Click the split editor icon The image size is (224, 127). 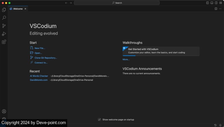point(216,9)
